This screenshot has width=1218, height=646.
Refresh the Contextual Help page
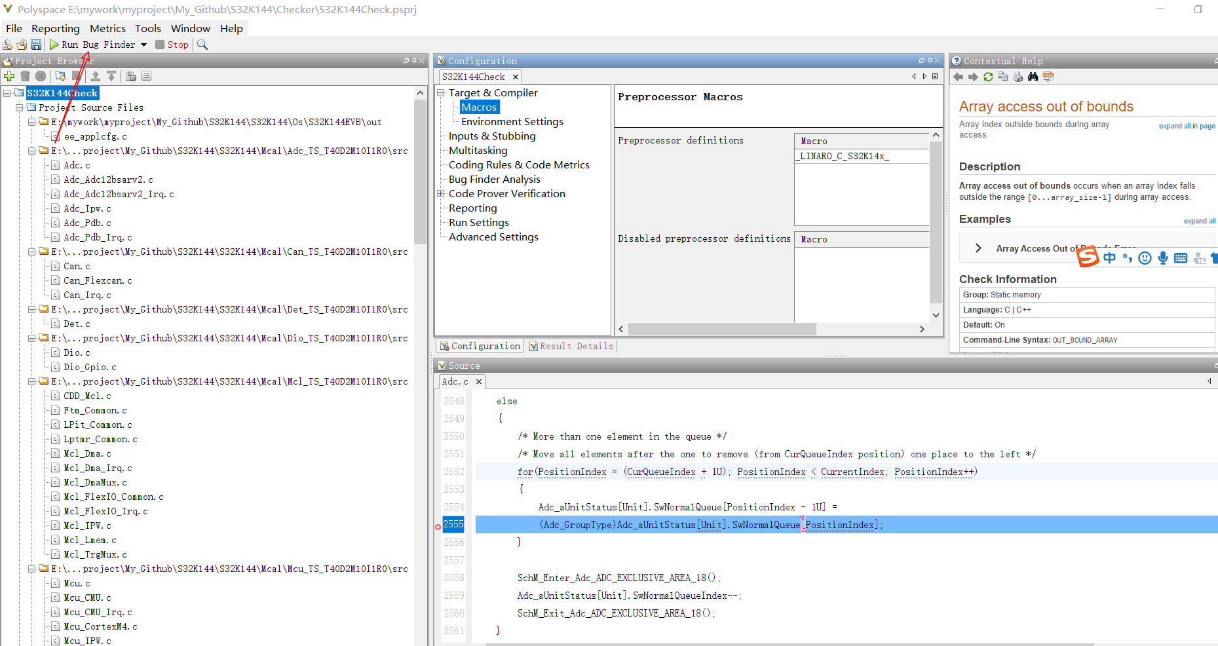(988, 77)
